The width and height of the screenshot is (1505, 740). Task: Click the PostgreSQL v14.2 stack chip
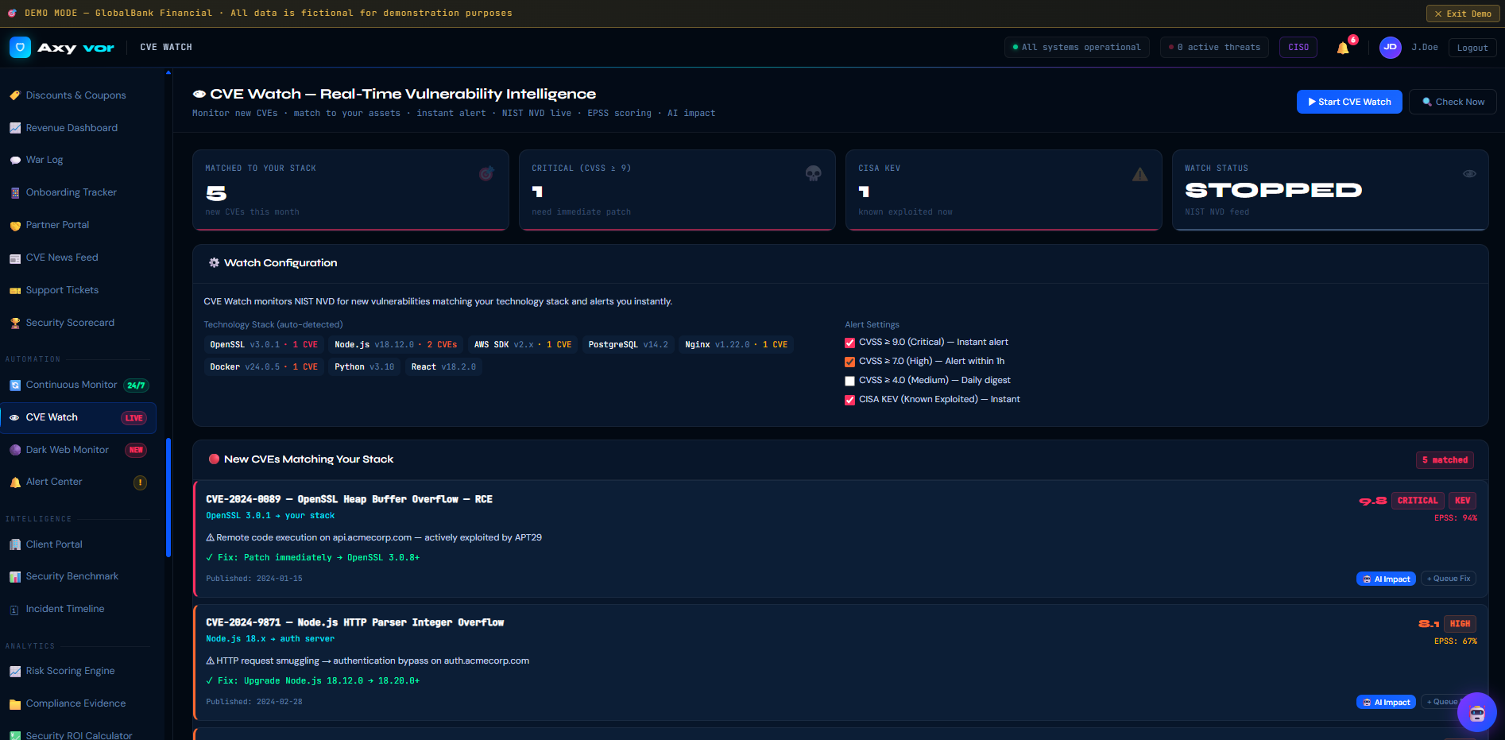[629, 345]
